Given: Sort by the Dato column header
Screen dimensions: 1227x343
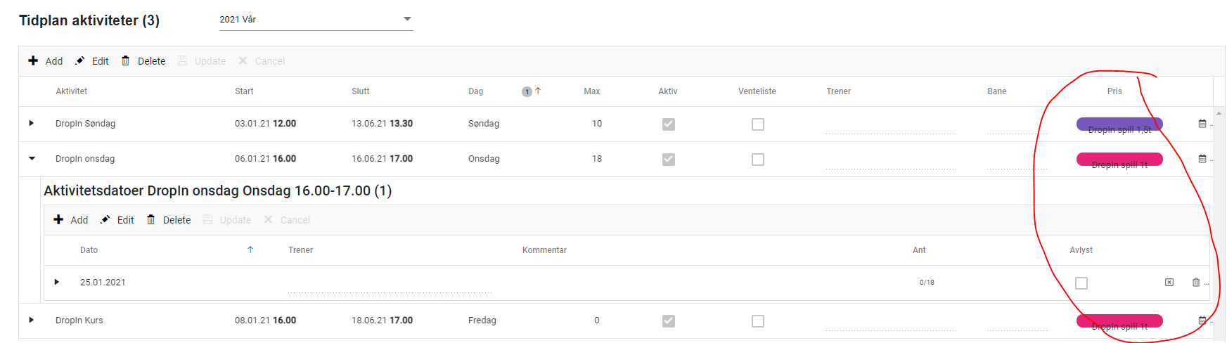Looking at the screenshot, I should pos(89,250).
